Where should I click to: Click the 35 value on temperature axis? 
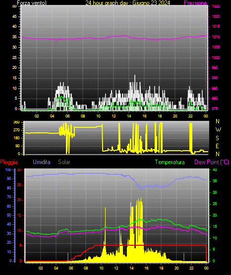[x=215, y=181]
